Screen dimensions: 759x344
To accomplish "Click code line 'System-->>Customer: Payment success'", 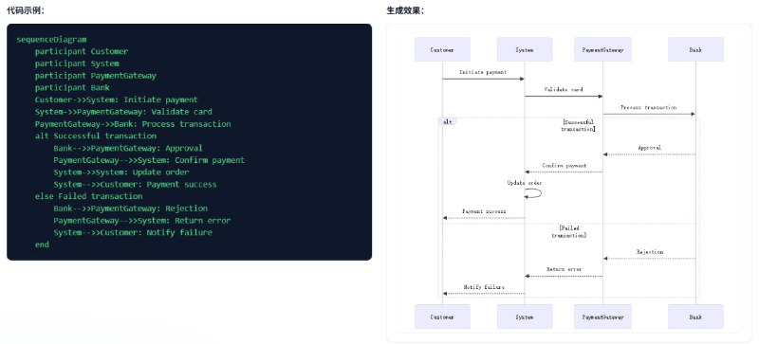I will (x=135, y=185).
